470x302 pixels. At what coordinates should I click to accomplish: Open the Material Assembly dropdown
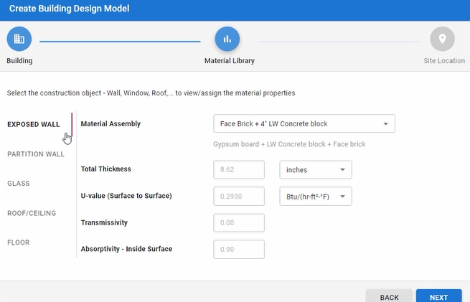coord(304,124)
